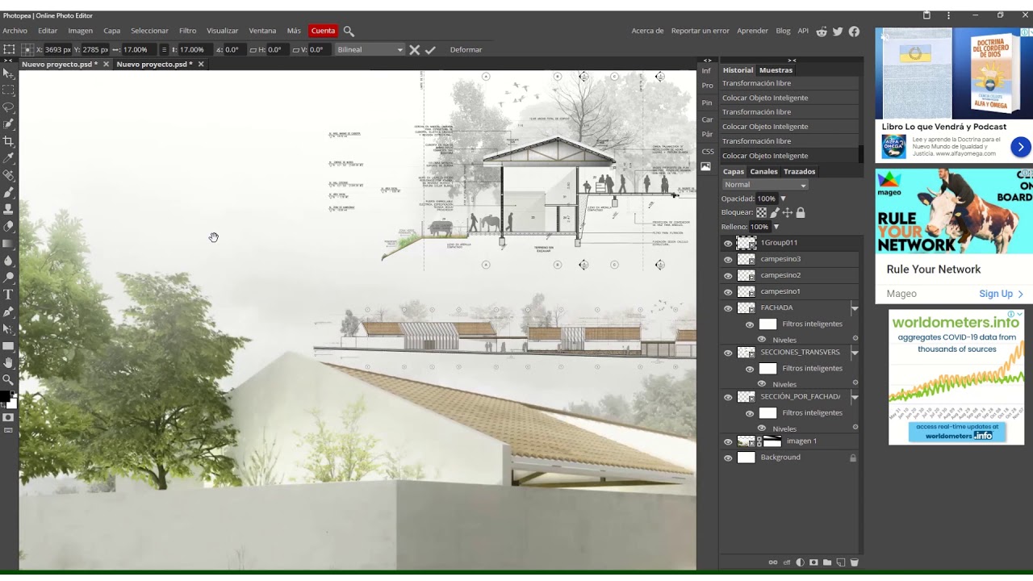Select the Pen tool
1033x581 pixels.
coord(8,311)
